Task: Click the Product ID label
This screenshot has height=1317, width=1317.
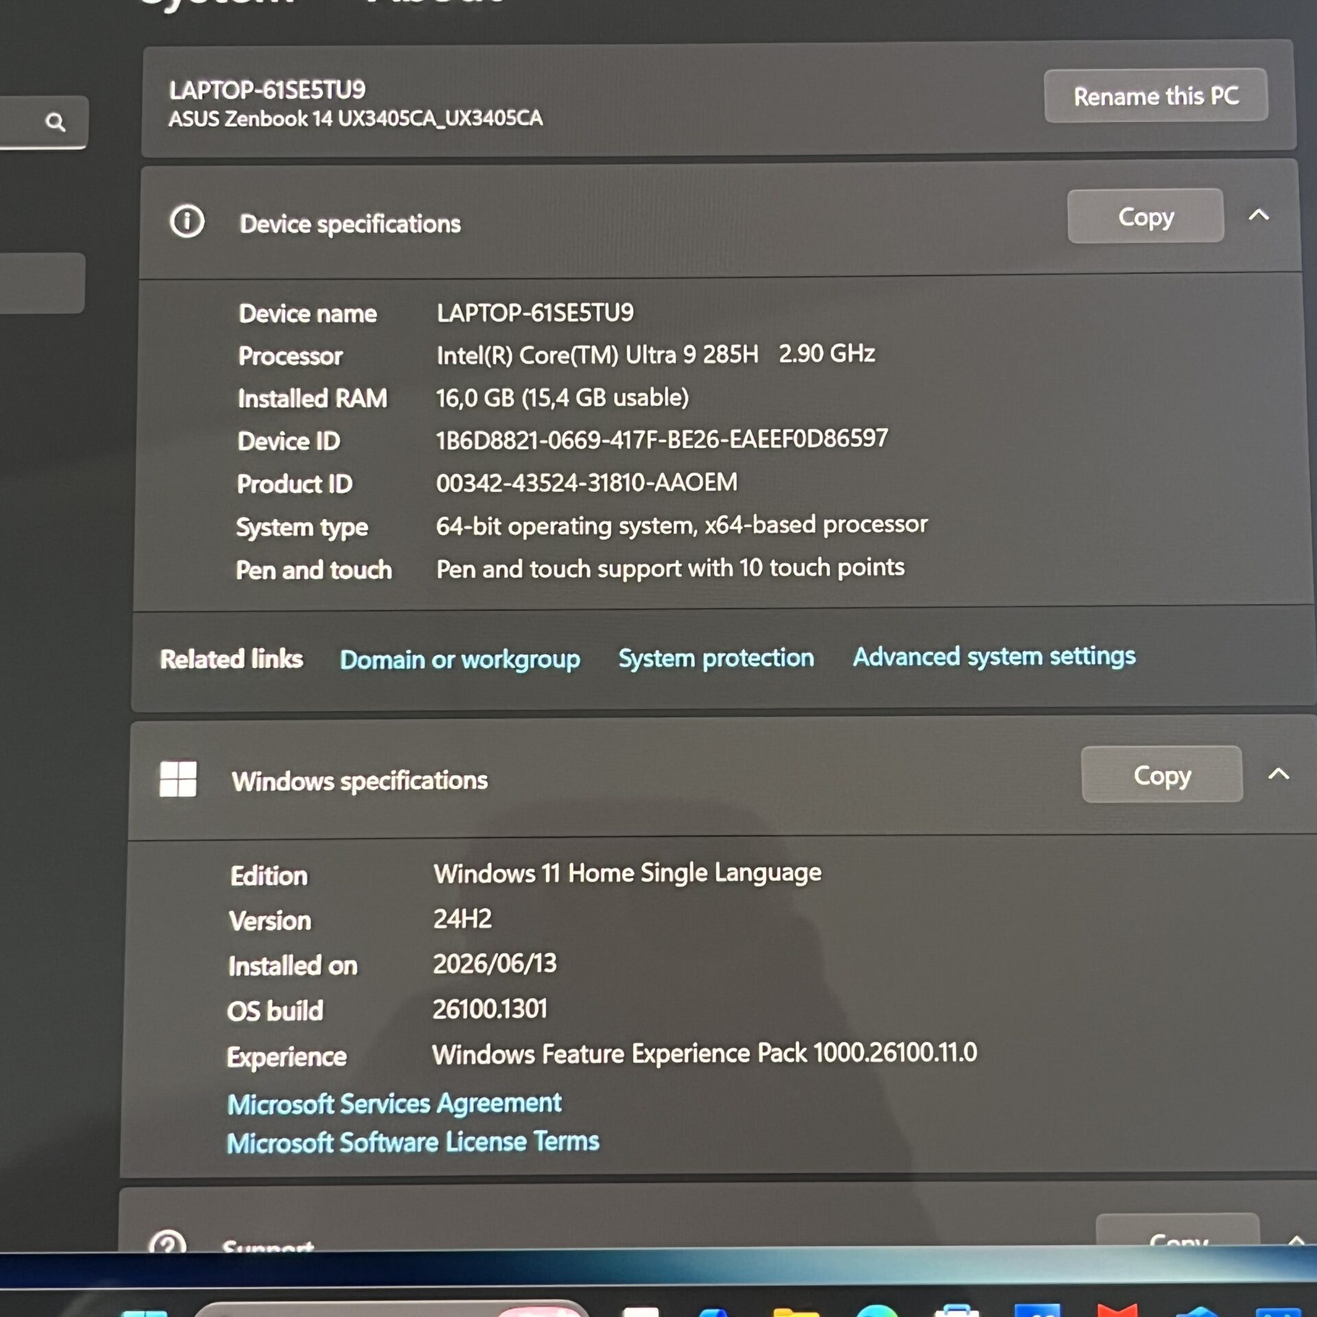Action: tap(294, 484)
